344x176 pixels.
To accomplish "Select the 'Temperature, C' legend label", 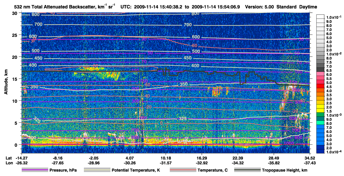I will [x=212, y=170].
